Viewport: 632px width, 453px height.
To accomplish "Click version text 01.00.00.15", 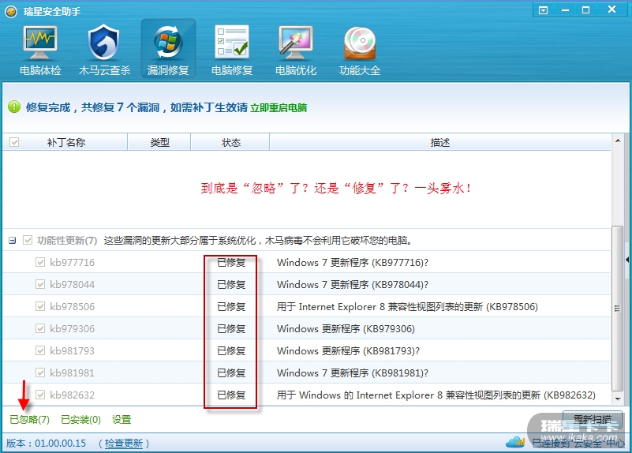I will click(x=61, y=444).
